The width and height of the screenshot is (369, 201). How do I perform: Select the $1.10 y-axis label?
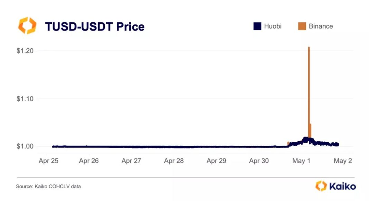pos(25,99)
